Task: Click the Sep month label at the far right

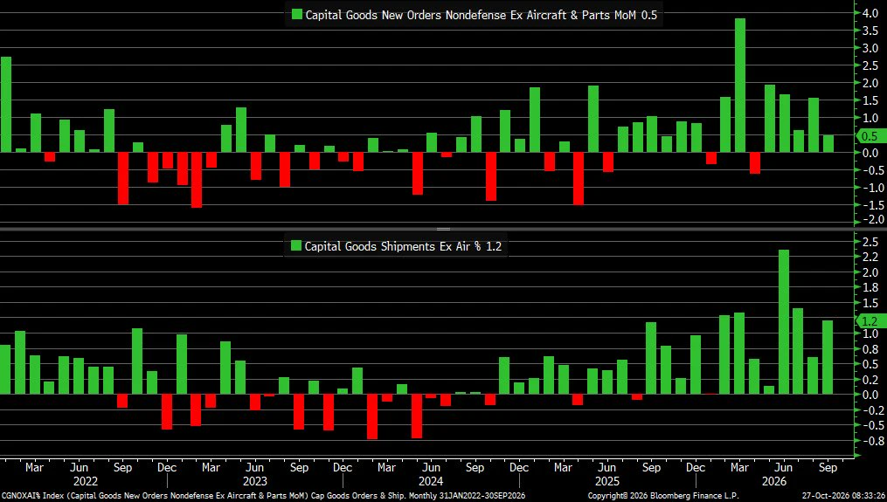Action: [828, 468]
